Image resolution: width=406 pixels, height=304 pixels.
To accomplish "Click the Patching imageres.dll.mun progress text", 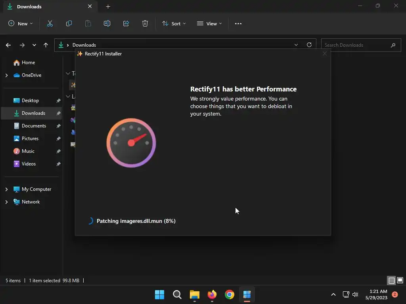I will [x=136, y=221].
